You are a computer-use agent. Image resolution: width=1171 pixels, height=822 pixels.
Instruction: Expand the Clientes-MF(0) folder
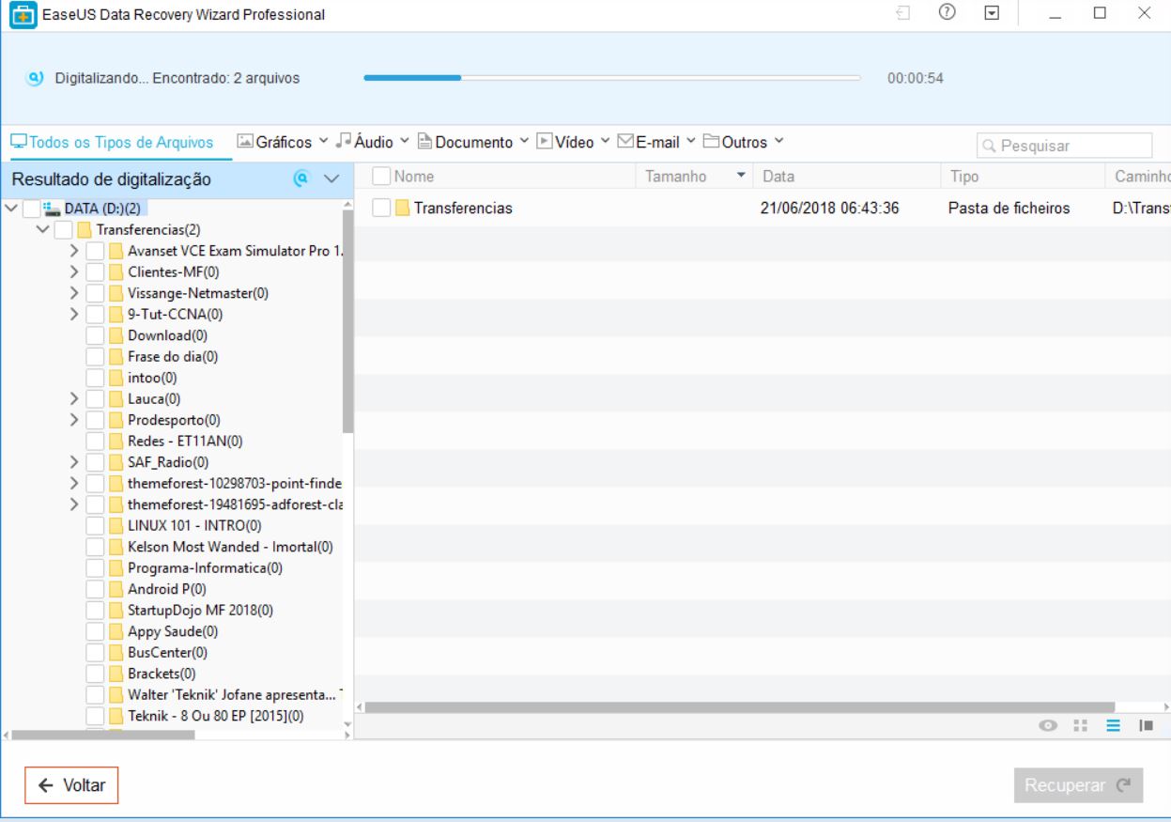(74, 272)
